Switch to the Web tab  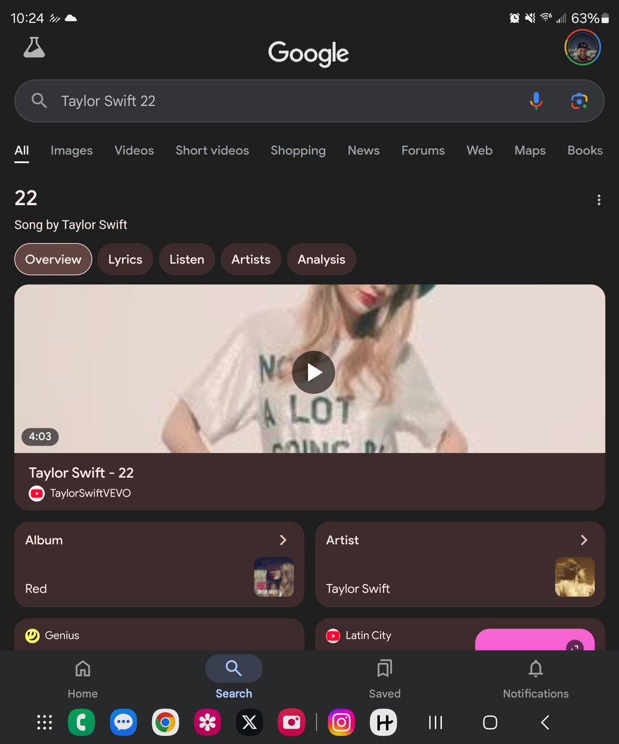[480, 151]
